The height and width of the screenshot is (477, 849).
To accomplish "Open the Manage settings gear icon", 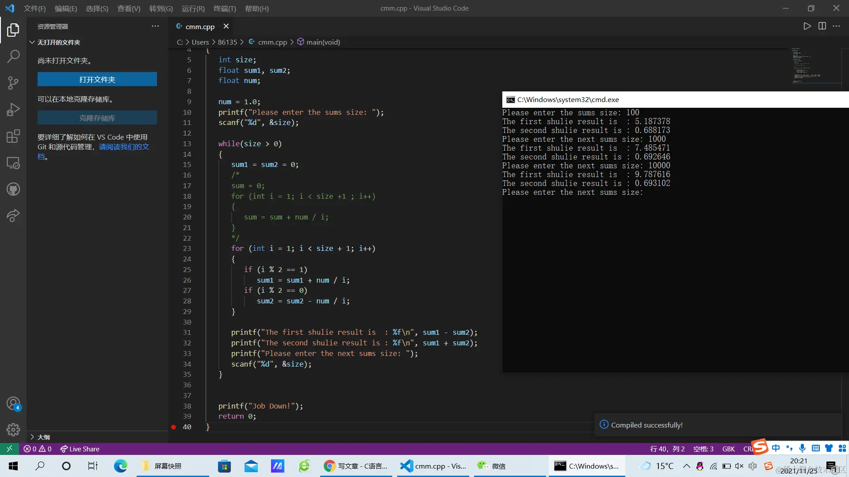I will click(x=13, y=429).
